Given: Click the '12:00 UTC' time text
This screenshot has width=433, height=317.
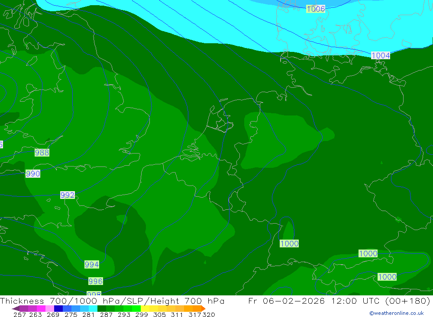Looking at the screenshot, I should point(355,301).
